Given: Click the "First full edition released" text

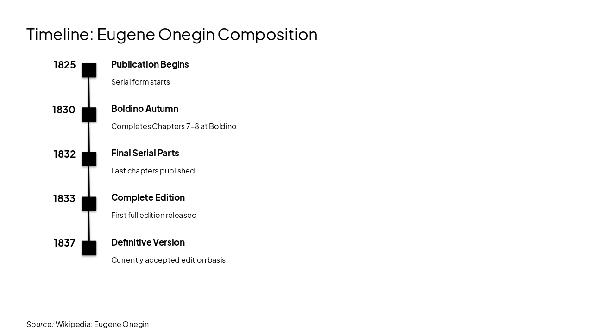Looking at the screenshot, I should 154,215.
